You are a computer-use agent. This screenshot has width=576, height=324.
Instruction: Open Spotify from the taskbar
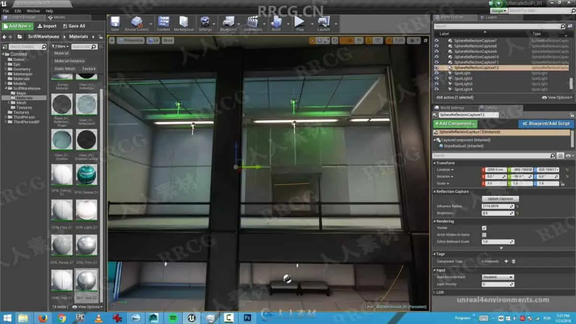(x=173, y=318)
